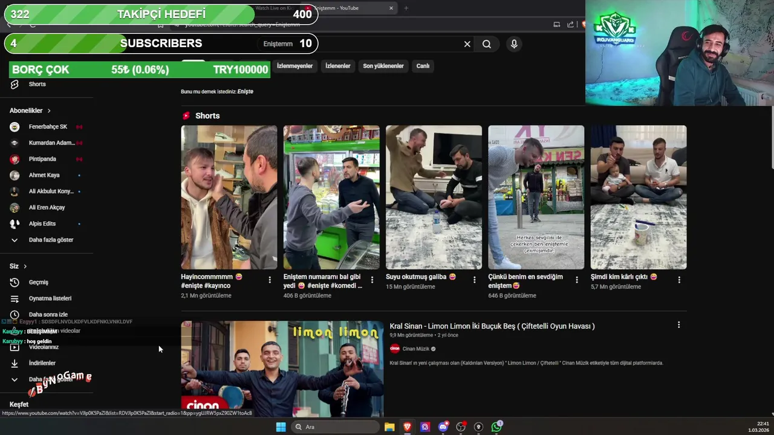This screenshot has width=774, height=435.
Task: Open Kral Sinan Limon Limon video title
Action: point(492,326)
